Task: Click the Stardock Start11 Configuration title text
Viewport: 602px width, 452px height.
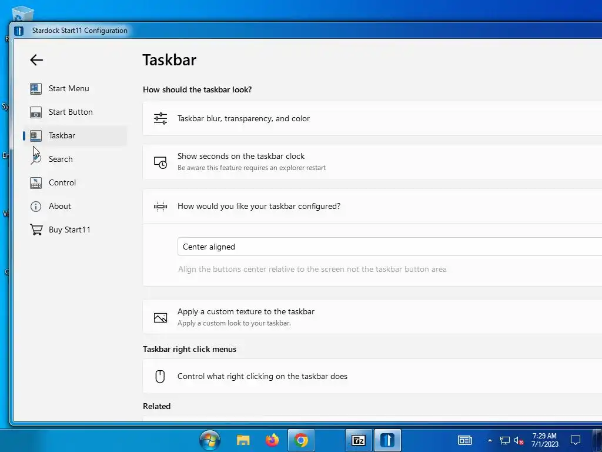Action: point(80,31)
